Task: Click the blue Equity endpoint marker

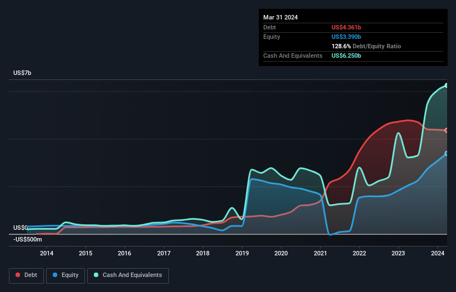Action: (447, 153)
